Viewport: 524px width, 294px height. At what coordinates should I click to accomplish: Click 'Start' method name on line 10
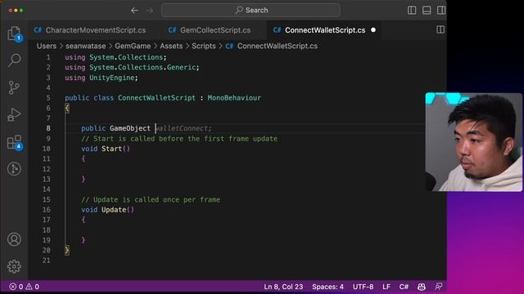click(111, 149)
